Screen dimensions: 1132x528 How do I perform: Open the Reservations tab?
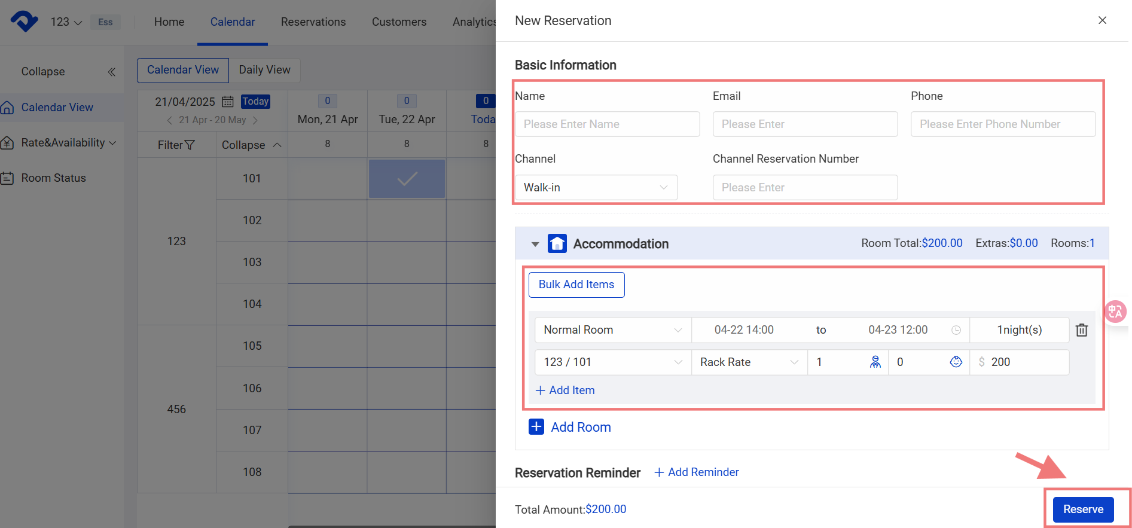click(313, 22)
